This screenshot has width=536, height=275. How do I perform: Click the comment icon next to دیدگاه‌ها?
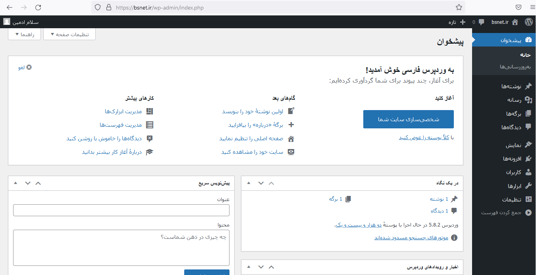coord(528,127)
